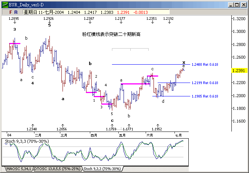The width and height of the screenshot is (249, 173).
Task: Click the 1.2056 swing low label
Action: click(x=62, y=129)
